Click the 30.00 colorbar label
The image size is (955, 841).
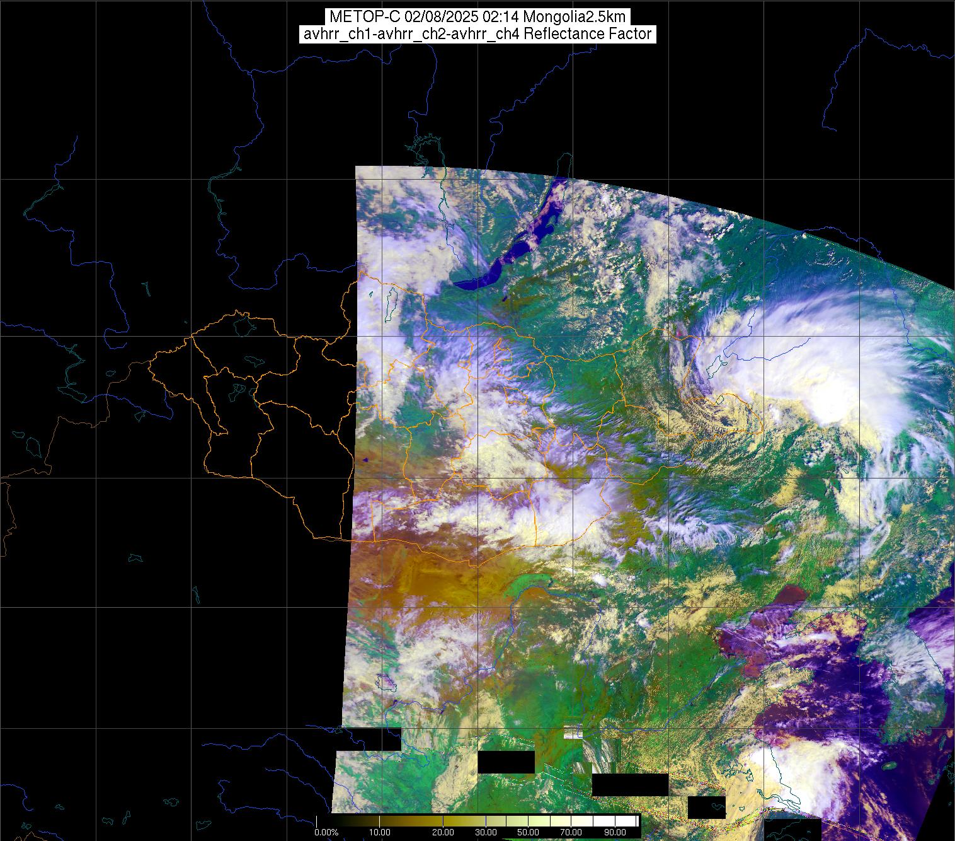click(487, 833)
